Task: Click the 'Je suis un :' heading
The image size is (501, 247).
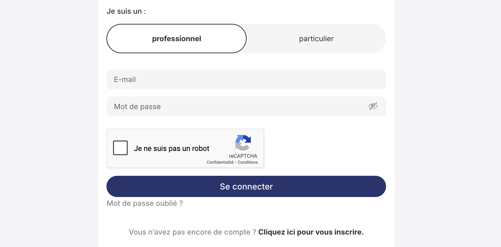Action: 126,11
